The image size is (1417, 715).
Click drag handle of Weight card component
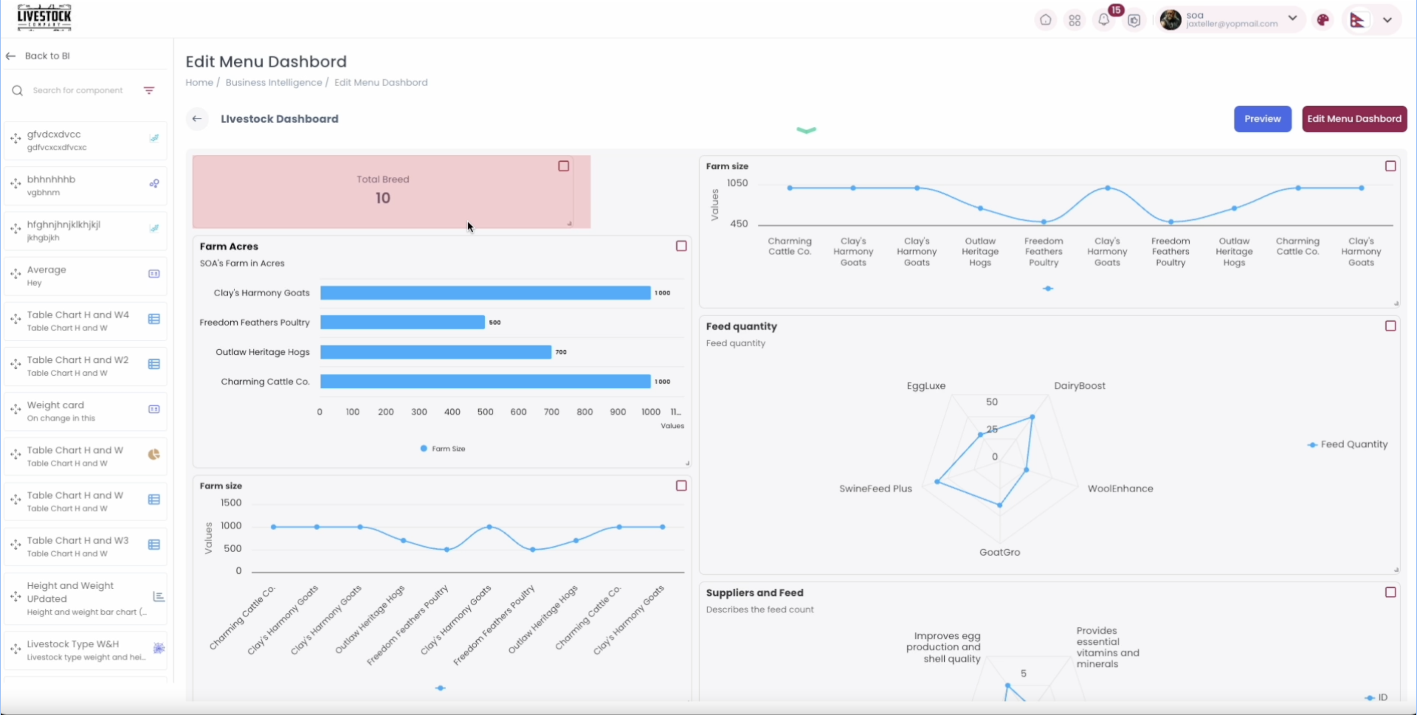click(15, 410)
